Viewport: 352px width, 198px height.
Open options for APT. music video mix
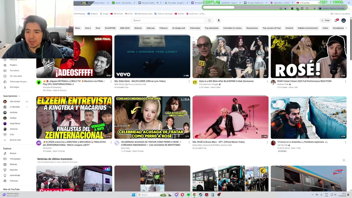point(267,142)
